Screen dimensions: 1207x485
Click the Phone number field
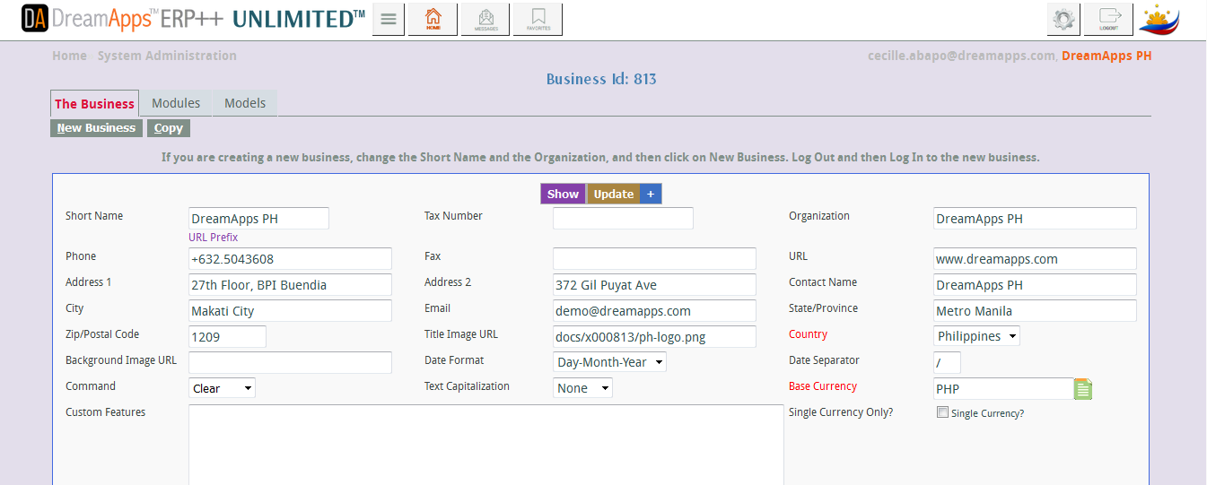(290, 259)
